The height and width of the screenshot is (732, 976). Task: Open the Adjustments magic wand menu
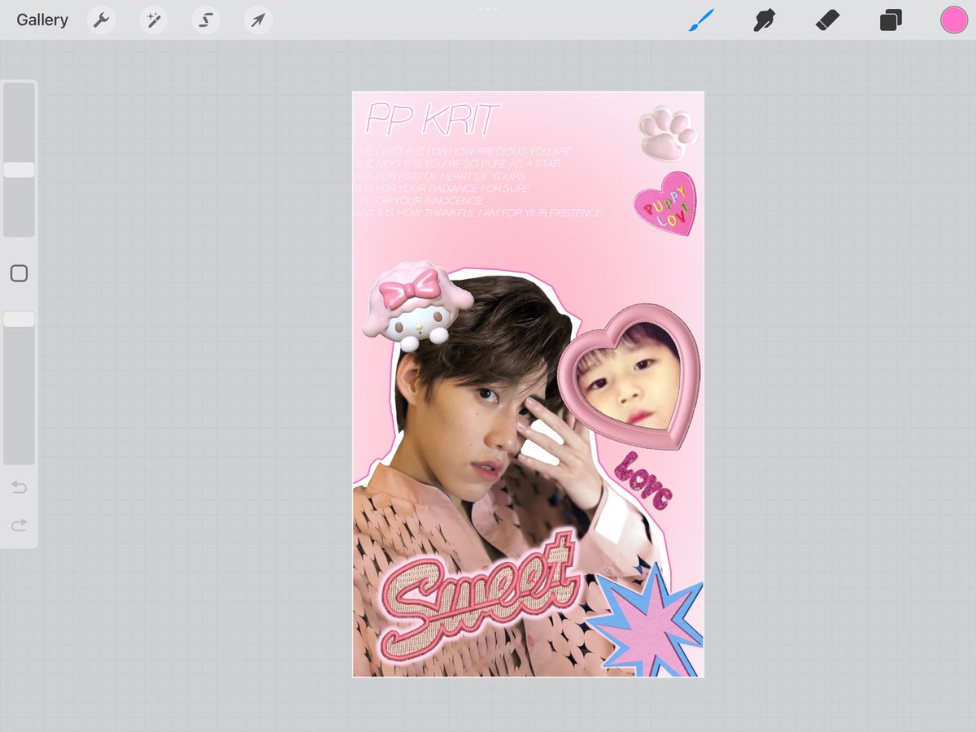coord(153,20)
